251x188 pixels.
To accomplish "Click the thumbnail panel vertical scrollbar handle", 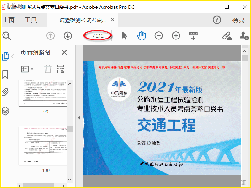I will [x=70, y=129].
